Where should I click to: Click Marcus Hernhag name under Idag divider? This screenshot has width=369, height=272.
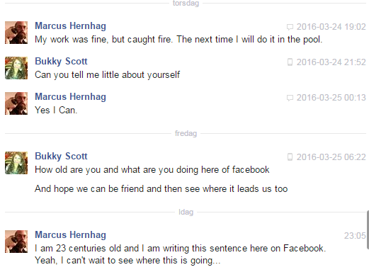coord(70,235)
